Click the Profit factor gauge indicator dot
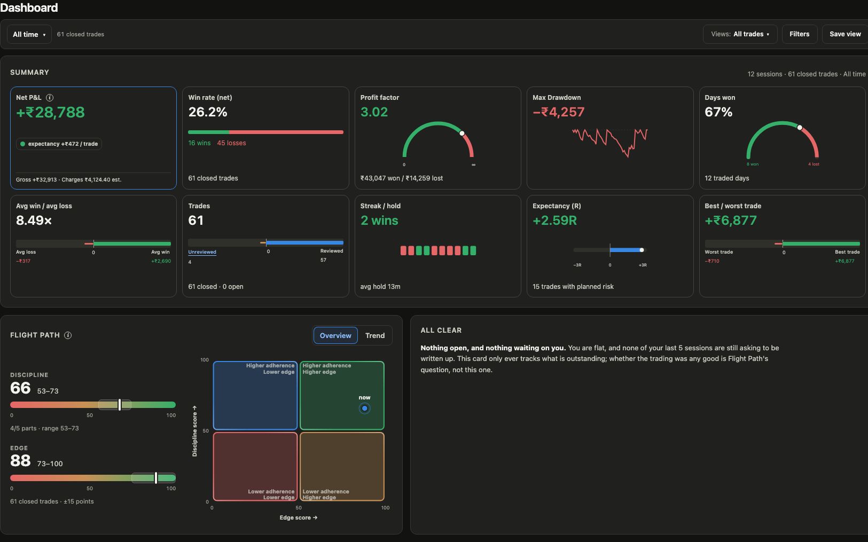This screenshot has height=542, width=868. (462, 133)
